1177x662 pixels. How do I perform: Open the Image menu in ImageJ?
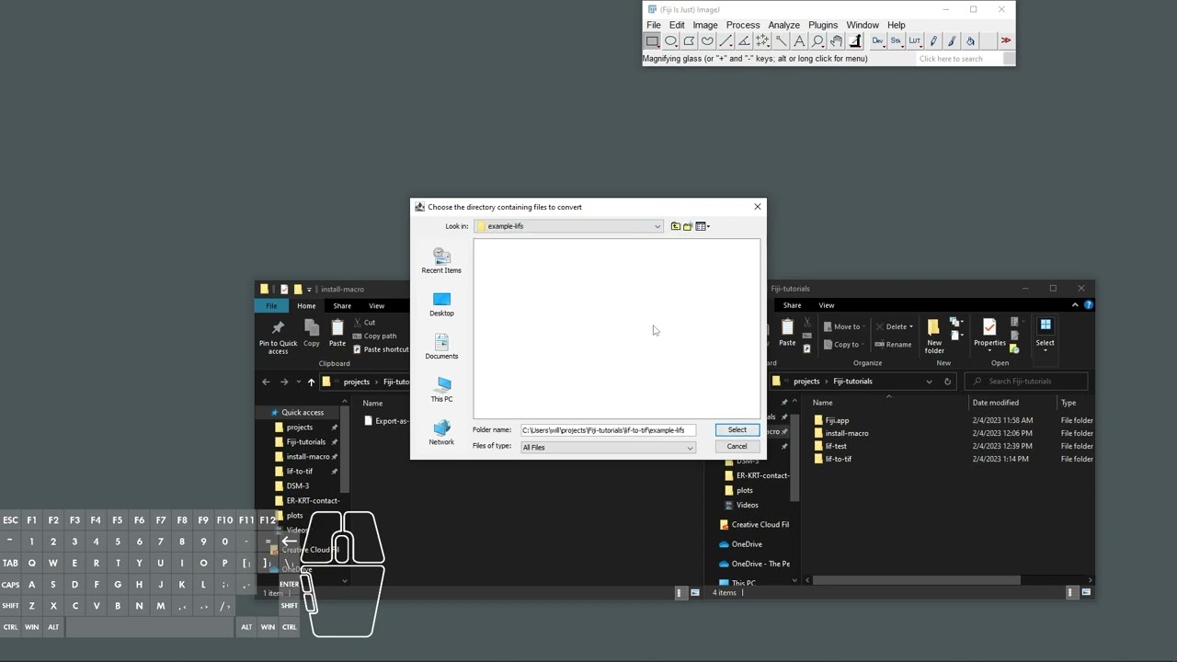point(705,25)
